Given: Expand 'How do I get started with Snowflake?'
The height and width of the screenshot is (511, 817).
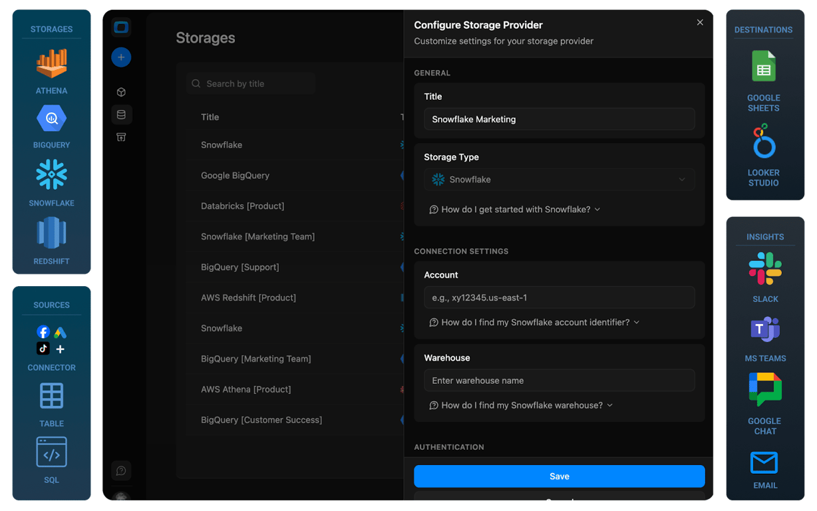Looking at the screenshot, I should [515, 210].
